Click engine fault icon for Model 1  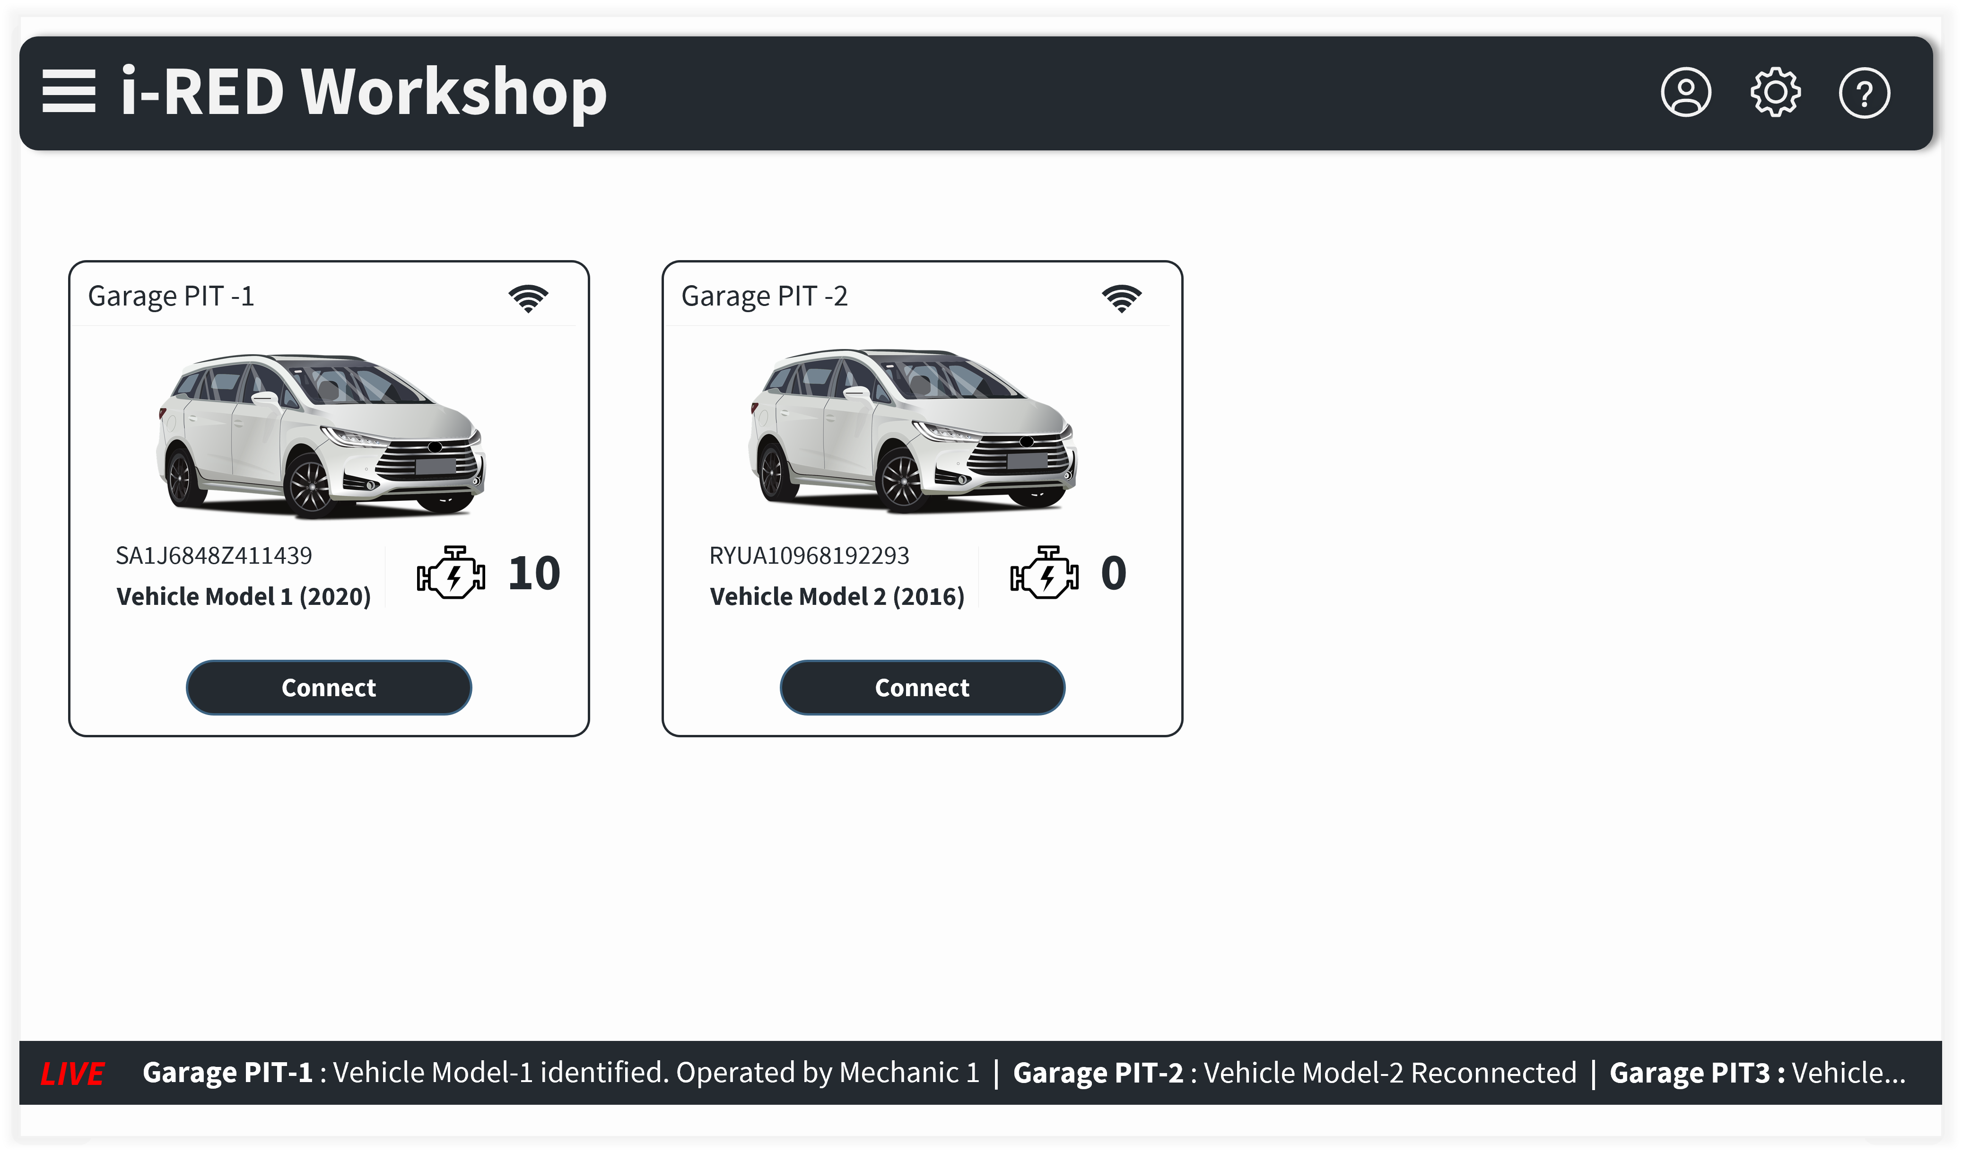pyautogui.click(x=451, y=573)
